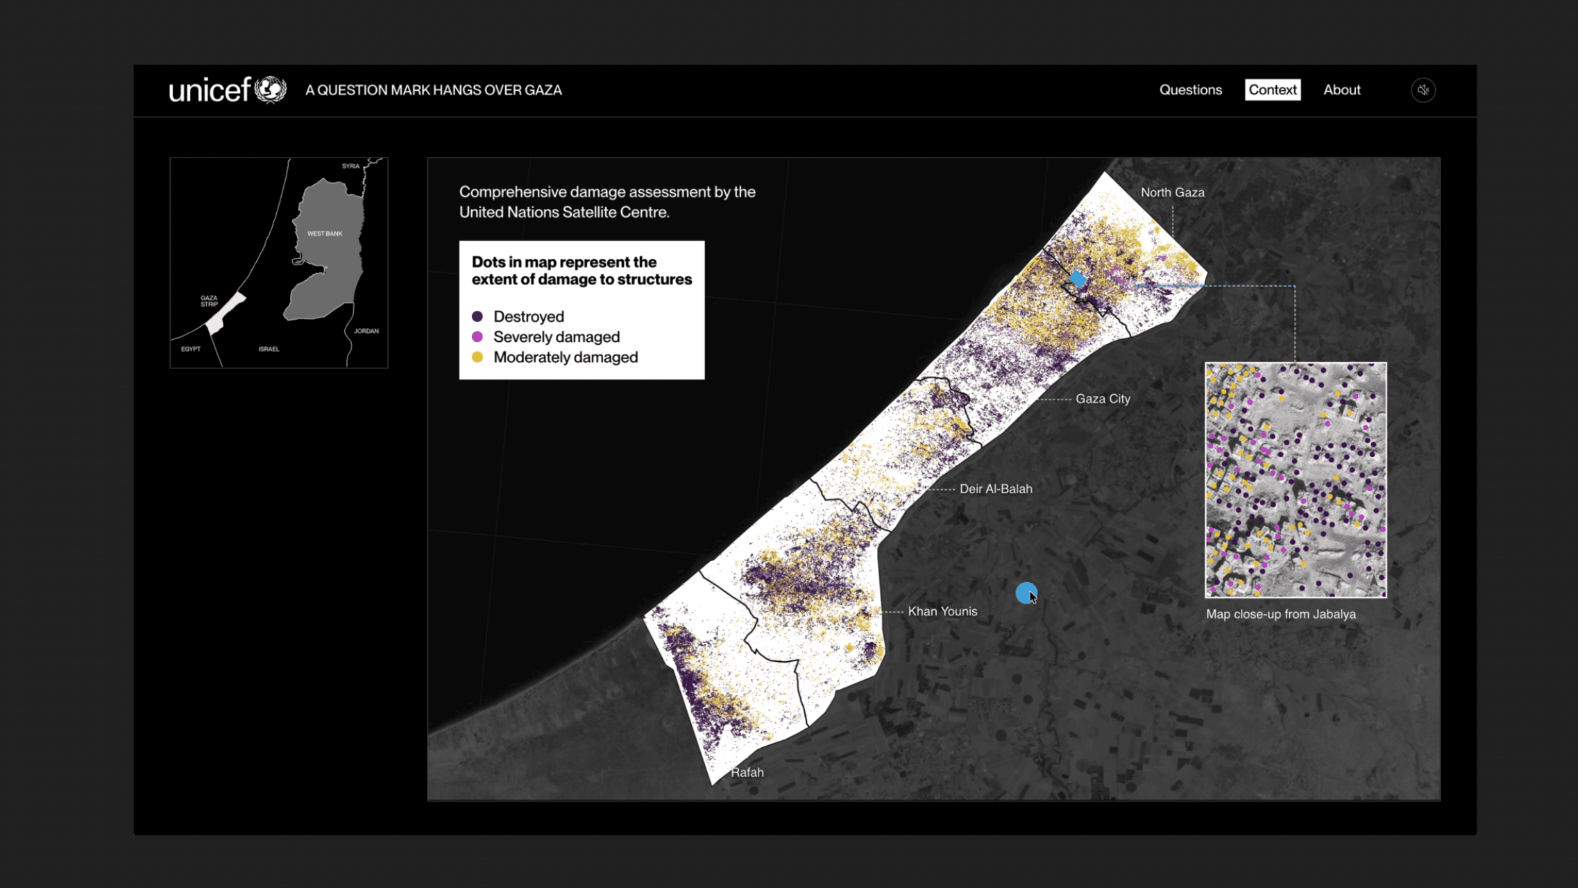Toggle the sound mute icon

tap(1423, 90)
